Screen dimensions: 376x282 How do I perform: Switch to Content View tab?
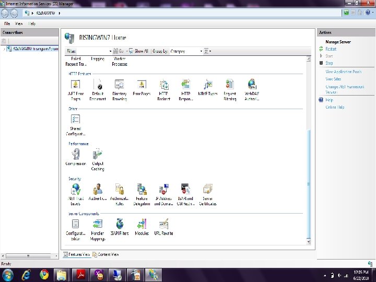click(x=105, y=254)
